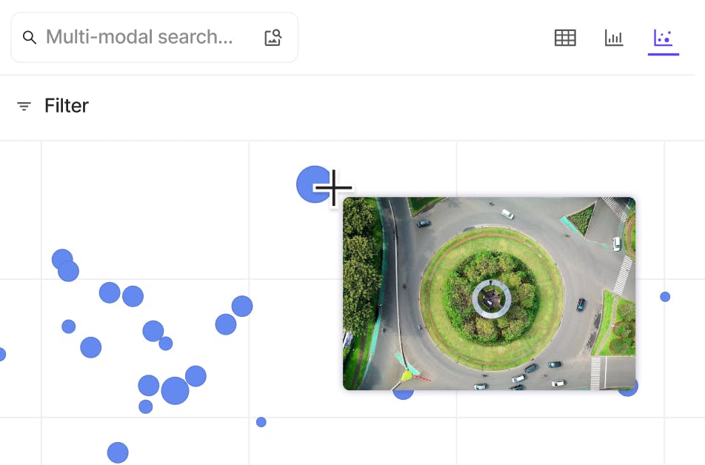The height and width of the screenshot is (465, 705).
Task: Select the blue data point bubble bottom left
Action: point(117,452)
